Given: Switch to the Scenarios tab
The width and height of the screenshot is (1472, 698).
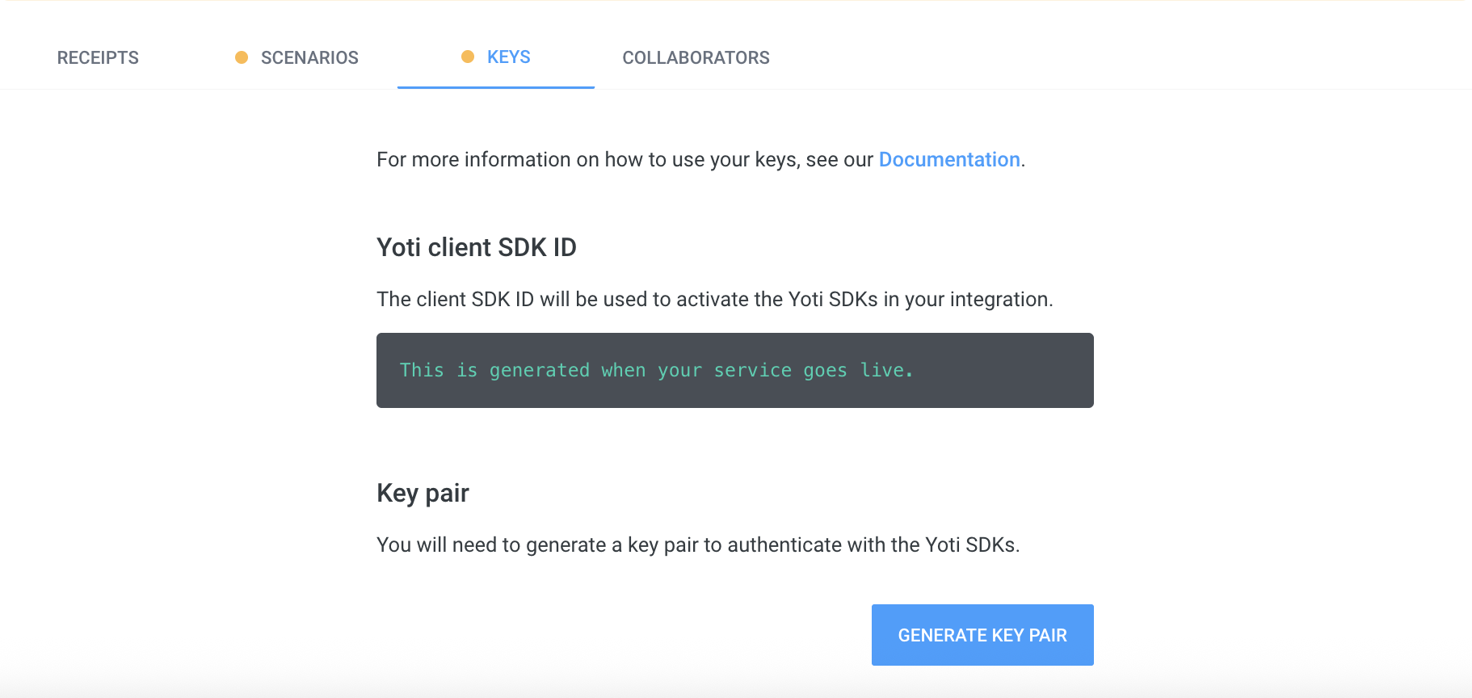Looking at the screenshot, I should coord(309,58).
